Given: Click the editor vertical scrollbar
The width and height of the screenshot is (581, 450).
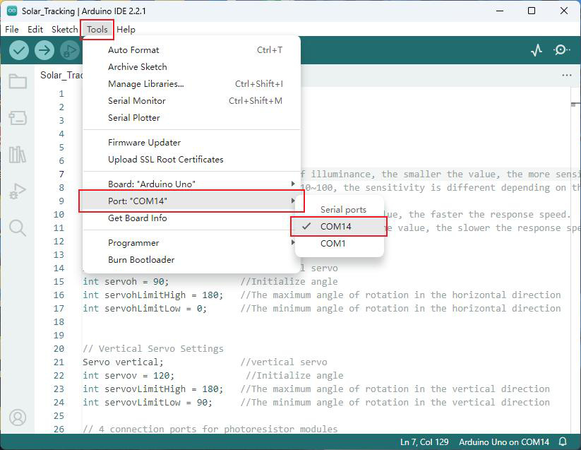Looking at the screenshot, I should pos(575,259).
